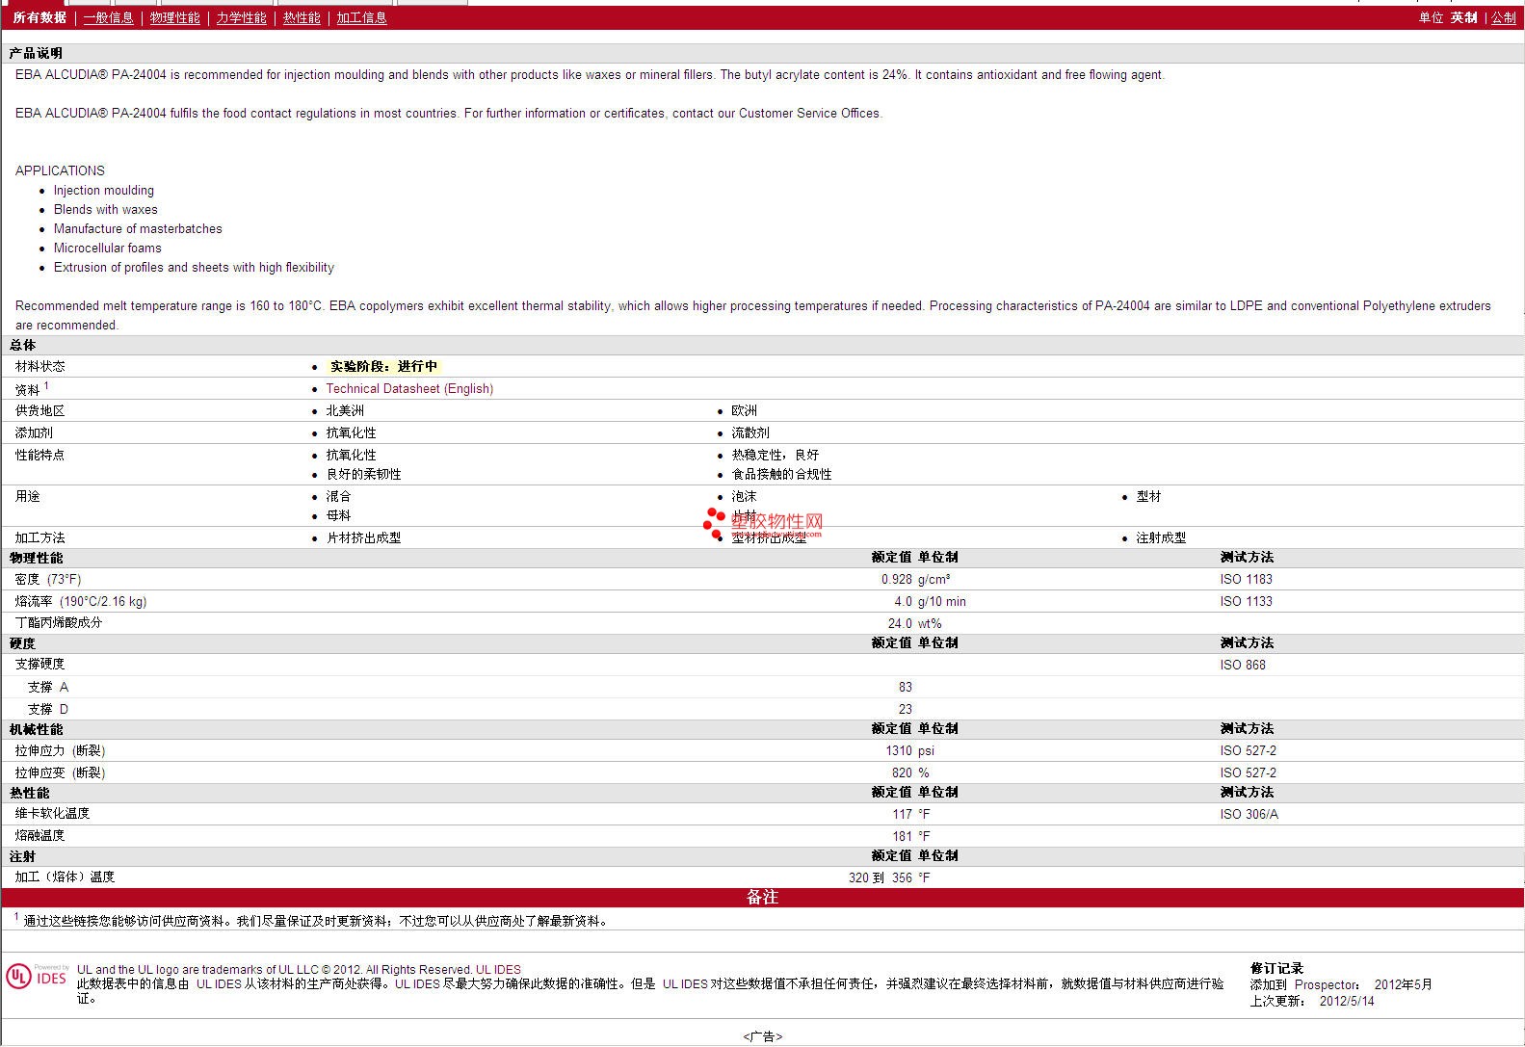Image resolution: width=1525 pixels, height=1047 pixels.
Task: Click 食品接触的合规性 feature
Action: click(781, 474)
